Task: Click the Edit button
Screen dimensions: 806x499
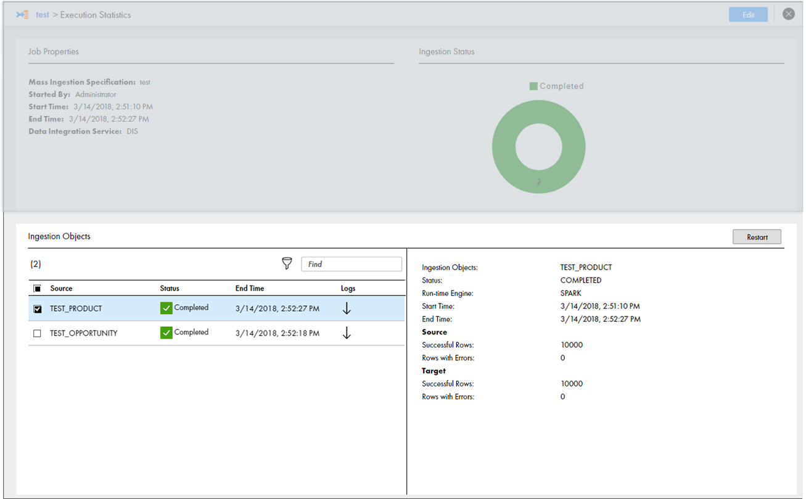Action: 748,15
